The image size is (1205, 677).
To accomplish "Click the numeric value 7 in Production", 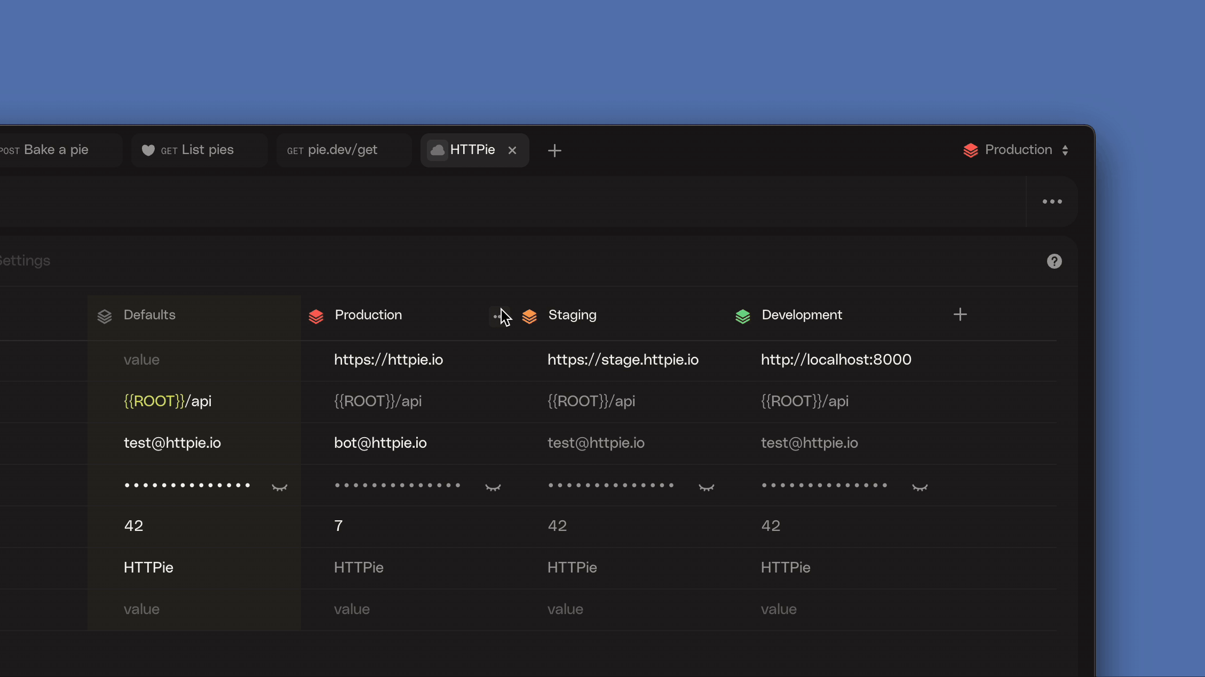I will [338, 526].
